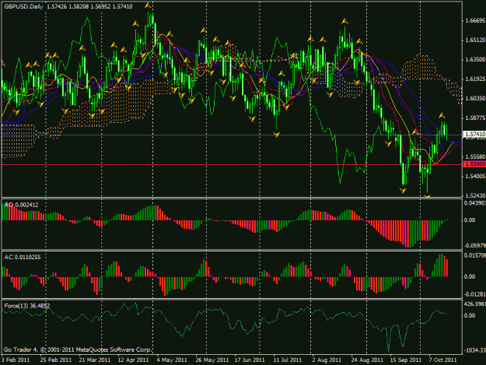Image resolution: width=486 pixels, height=365 pixels.
Task: Select the AO scale value 0.043903
Action: 475,202
